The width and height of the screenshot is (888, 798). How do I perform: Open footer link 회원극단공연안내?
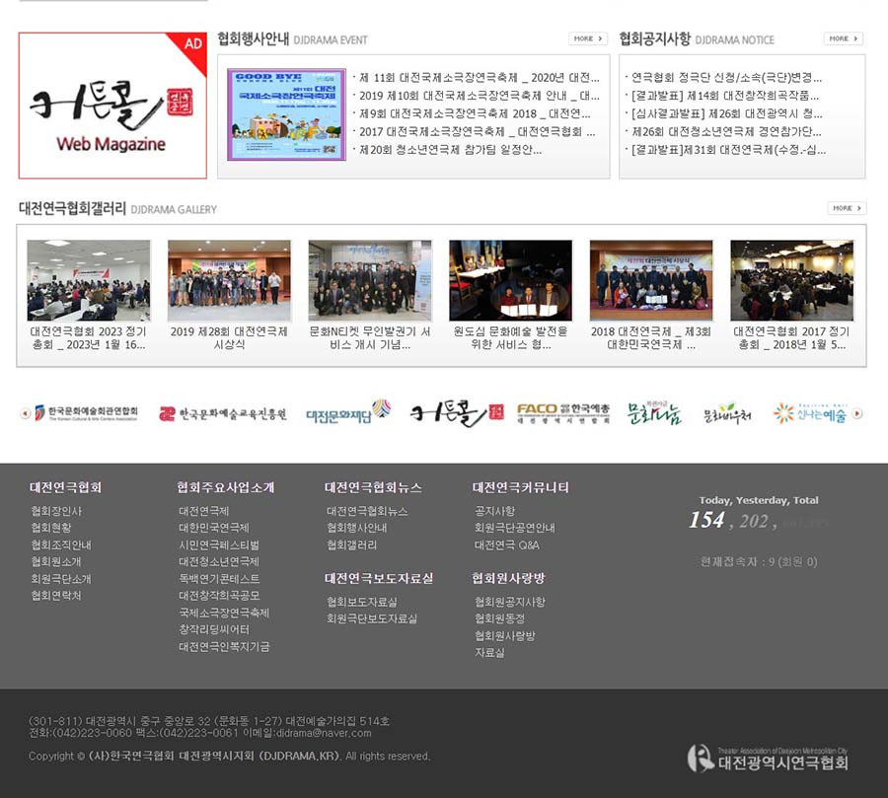click(x=515, y=528)
